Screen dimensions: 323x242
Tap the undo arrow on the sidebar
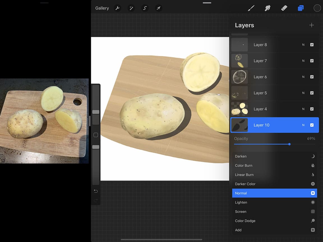click(x=96, y=191)
